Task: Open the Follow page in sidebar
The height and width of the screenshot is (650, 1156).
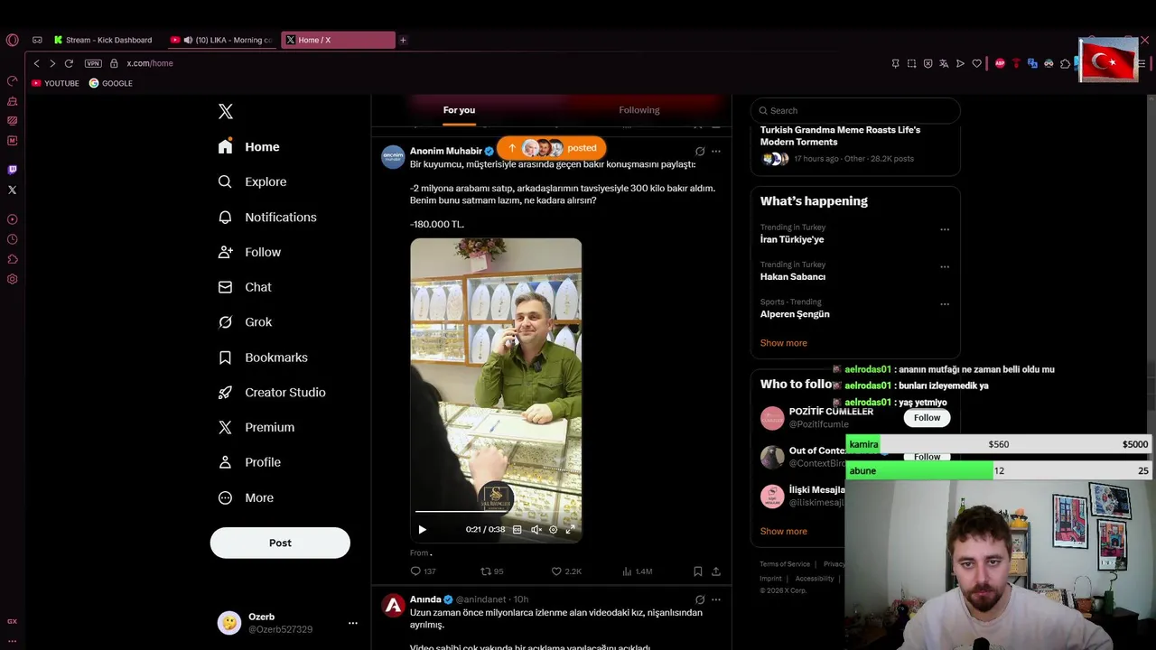Action: (249, 252)
